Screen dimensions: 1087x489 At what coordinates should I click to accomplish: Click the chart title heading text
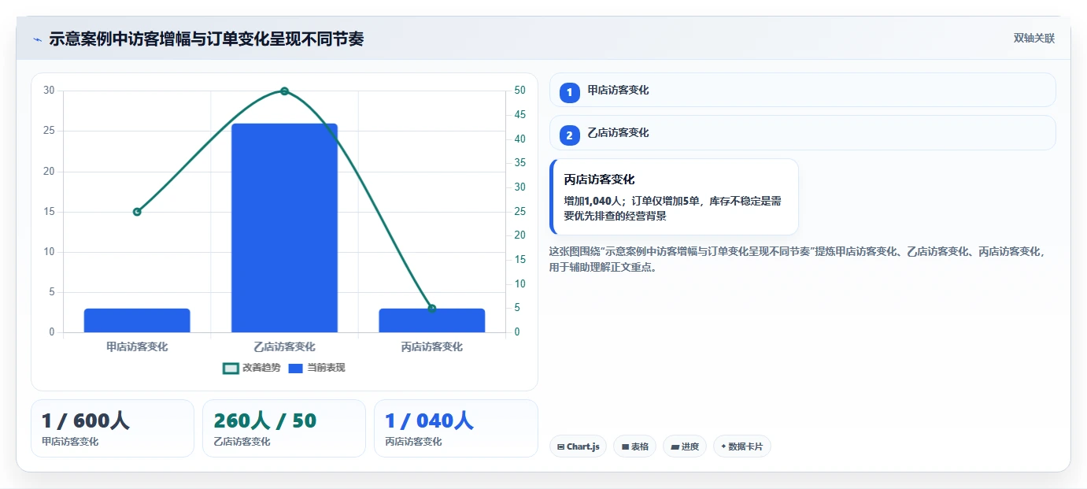[x=206, y=39]
